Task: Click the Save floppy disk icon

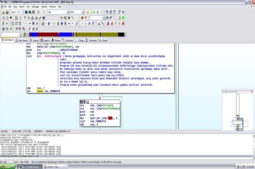Action: 7,12
